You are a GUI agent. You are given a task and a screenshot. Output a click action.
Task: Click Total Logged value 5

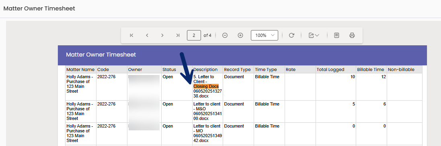[x=354, y=104]
